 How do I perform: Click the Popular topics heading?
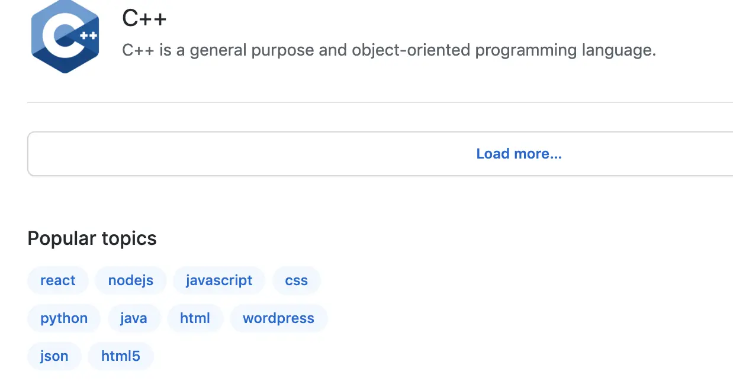(92, 238)
